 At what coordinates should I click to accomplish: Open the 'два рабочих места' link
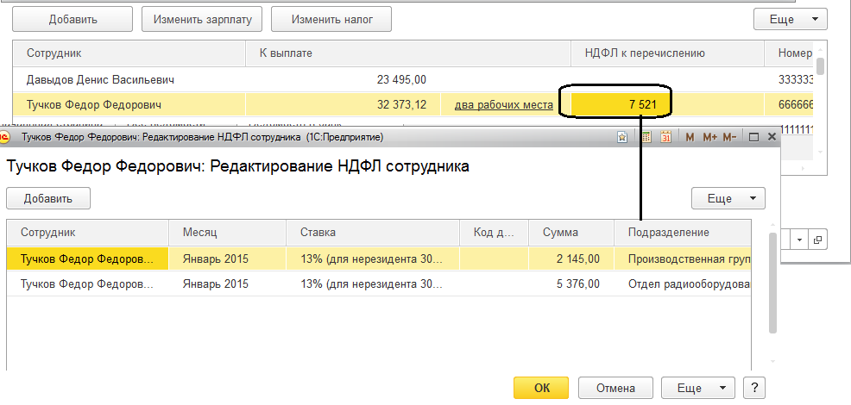point(503,105)
